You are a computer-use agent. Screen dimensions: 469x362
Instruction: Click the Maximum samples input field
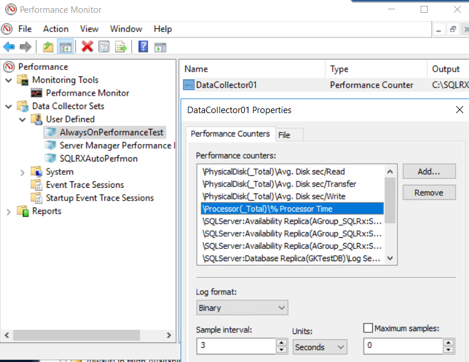(403, 346)
